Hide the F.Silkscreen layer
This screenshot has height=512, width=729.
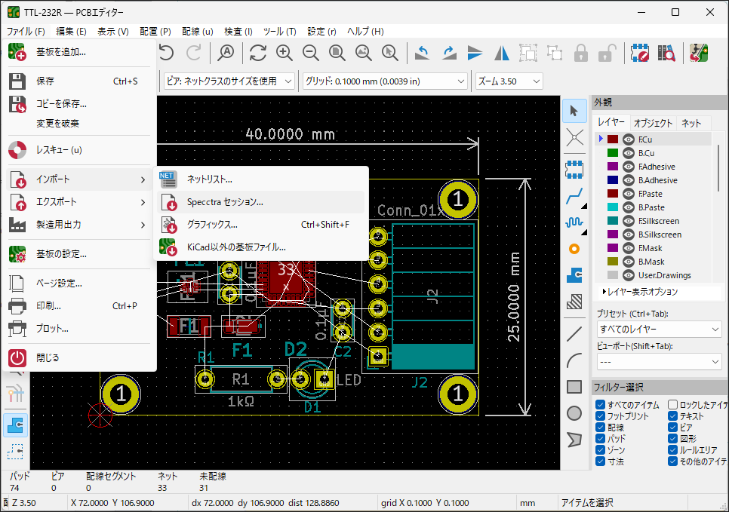pyautogui.click(x=629, y=221)
